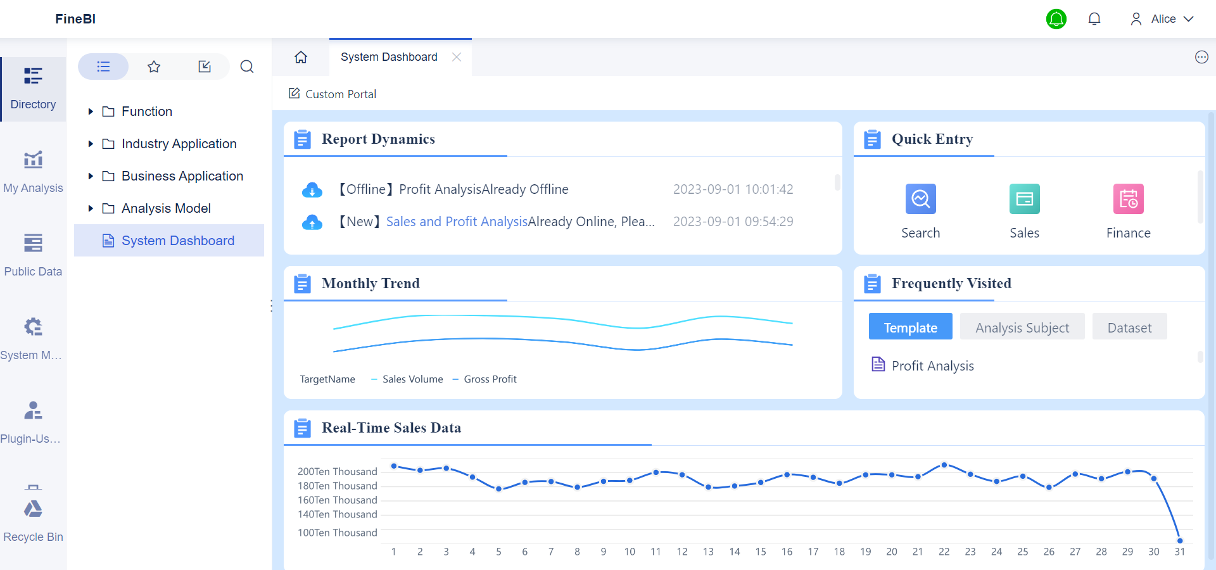Click the Quick Entry panel scrollbar

1200,196
